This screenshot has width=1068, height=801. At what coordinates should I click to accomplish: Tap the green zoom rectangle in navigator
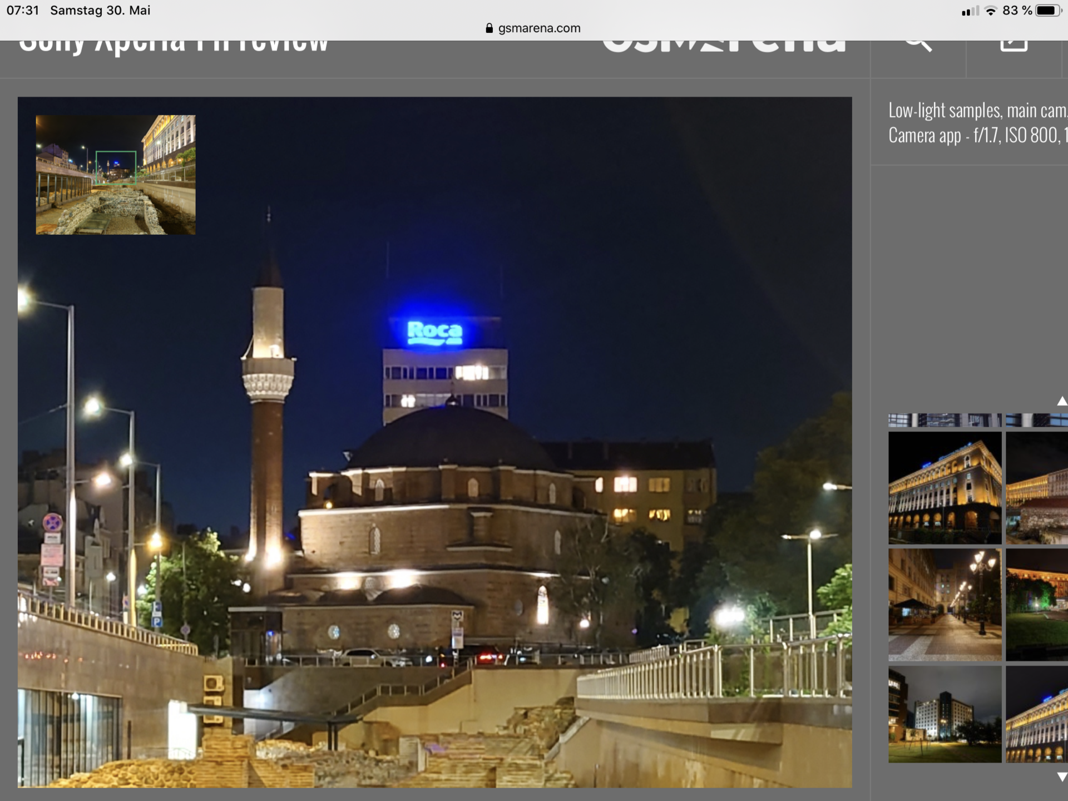pos(116,167)
